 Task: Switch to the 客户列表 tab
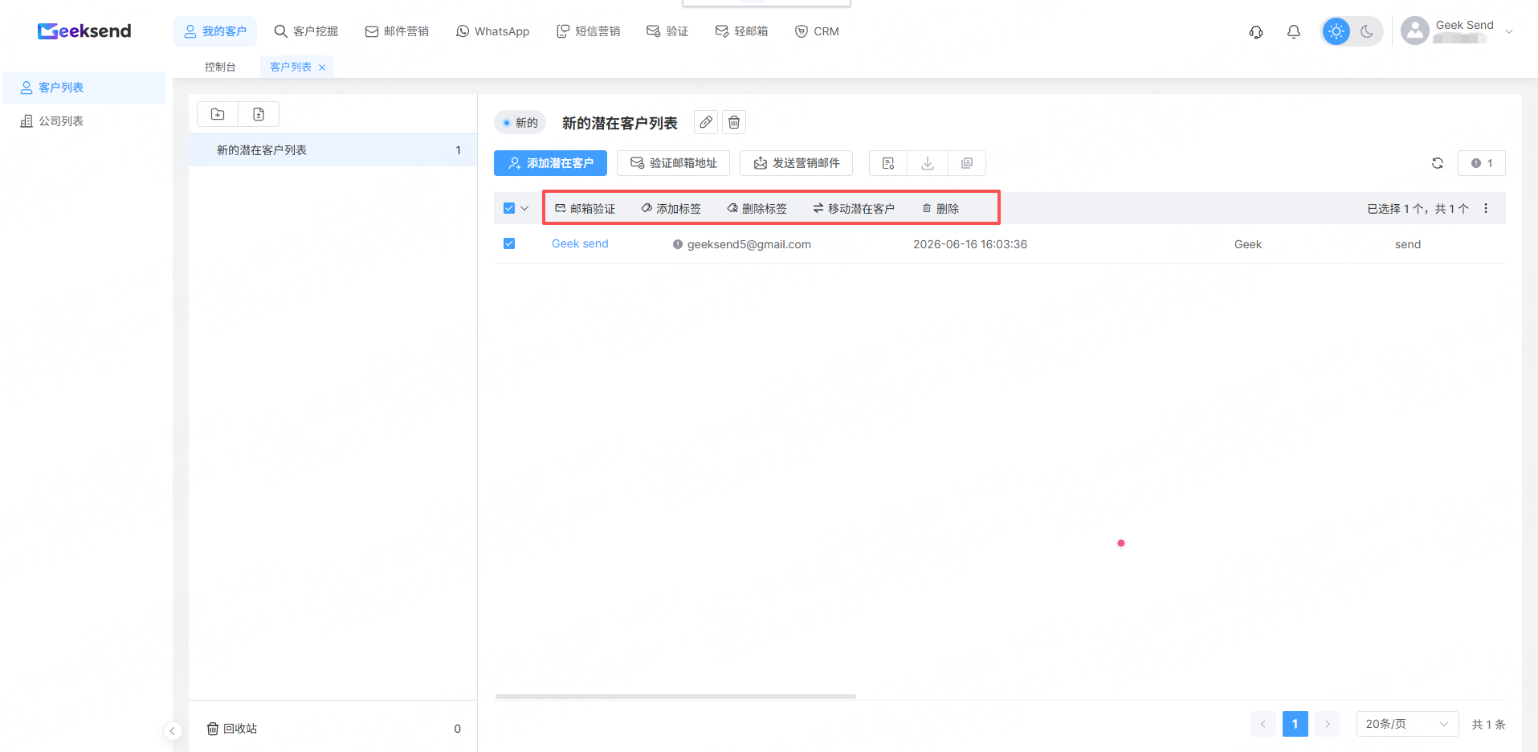coord(291,67)
